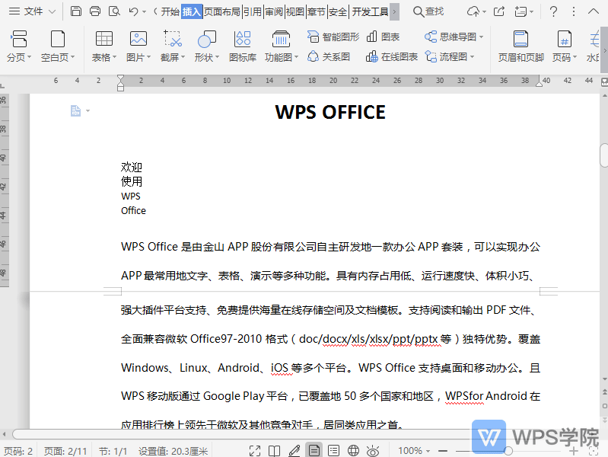Click the zoom out minus button

(443, 451)
